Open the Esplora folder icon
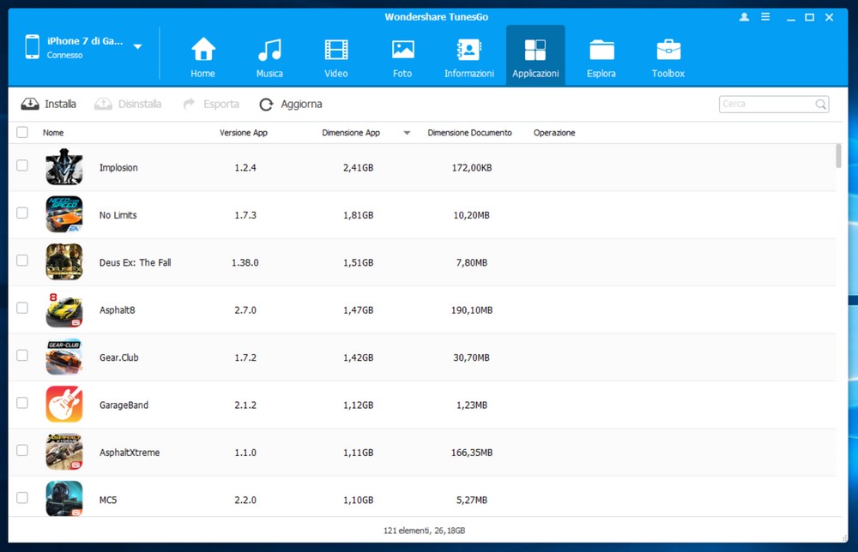This screenshot has width=858, height=552. point(601,50)
